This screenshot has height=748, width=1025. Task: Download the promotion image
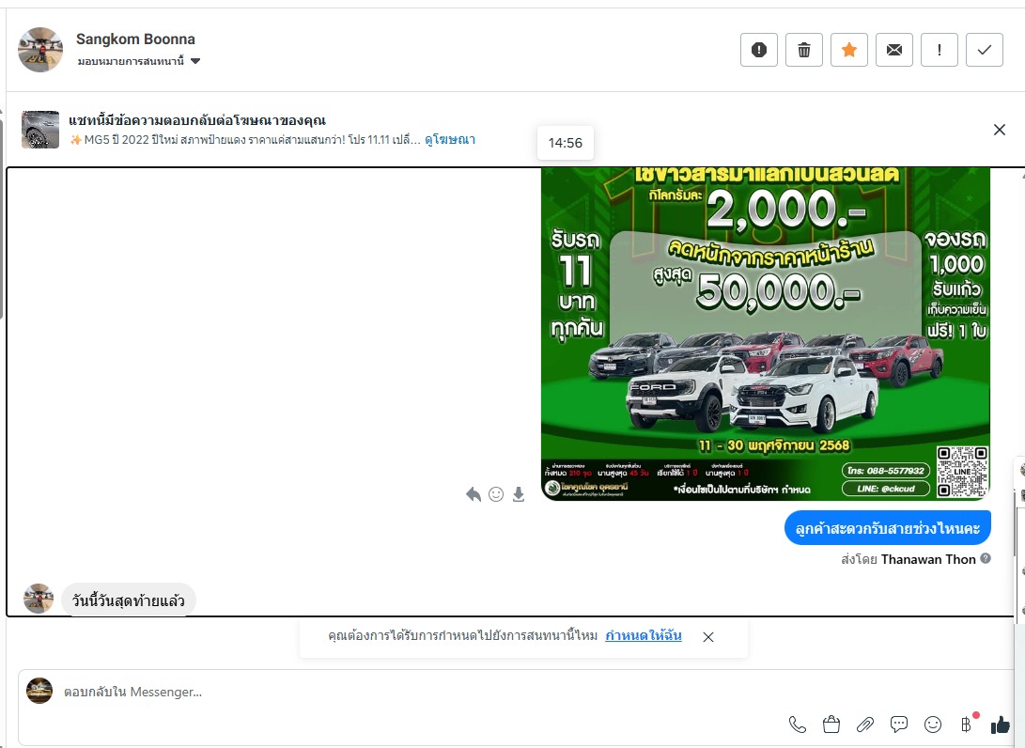point(519,494)
